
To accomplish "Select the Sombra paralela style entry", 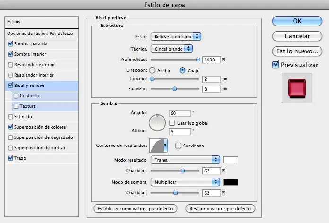I will pos(42,44).
